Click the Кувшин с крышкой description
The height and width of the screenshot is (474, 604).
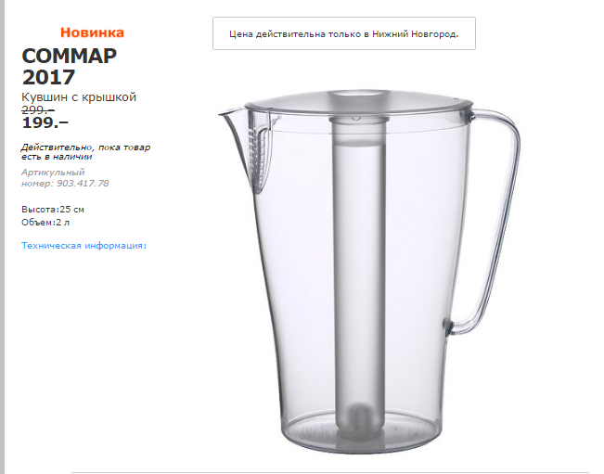click(79, 97)
